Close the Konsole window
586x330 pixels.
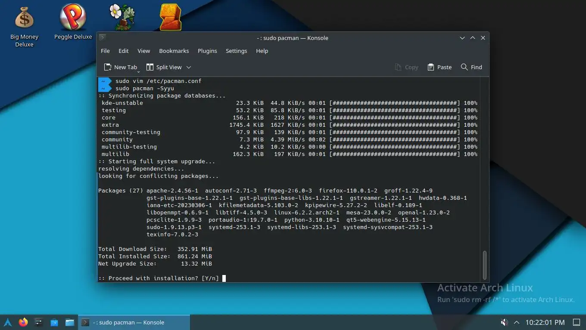pyautogui.click(x=483, y=38)
